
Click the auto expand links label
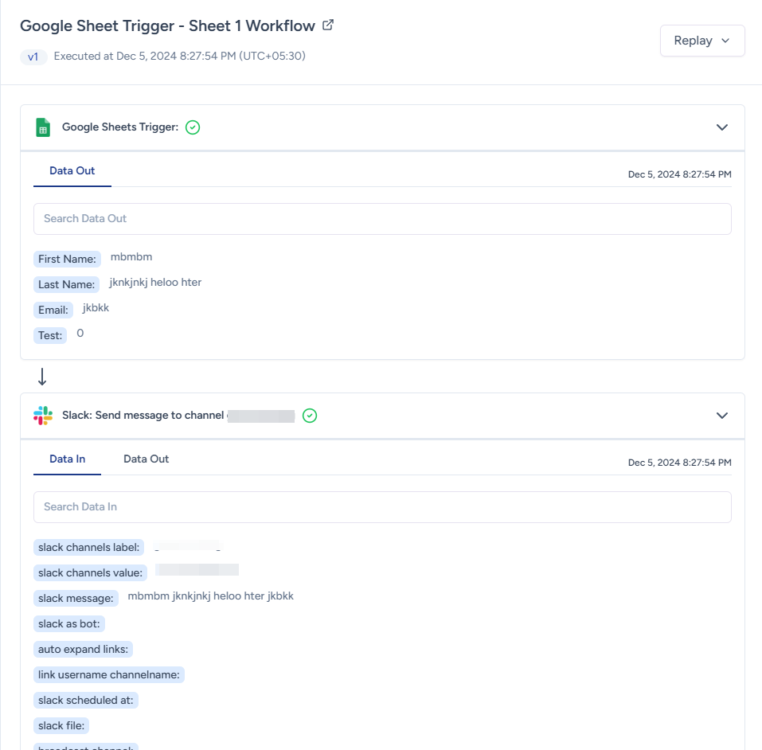(x=83, y=650)
